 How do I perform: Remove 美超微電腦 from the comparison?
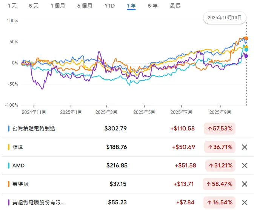pos(245,202)
